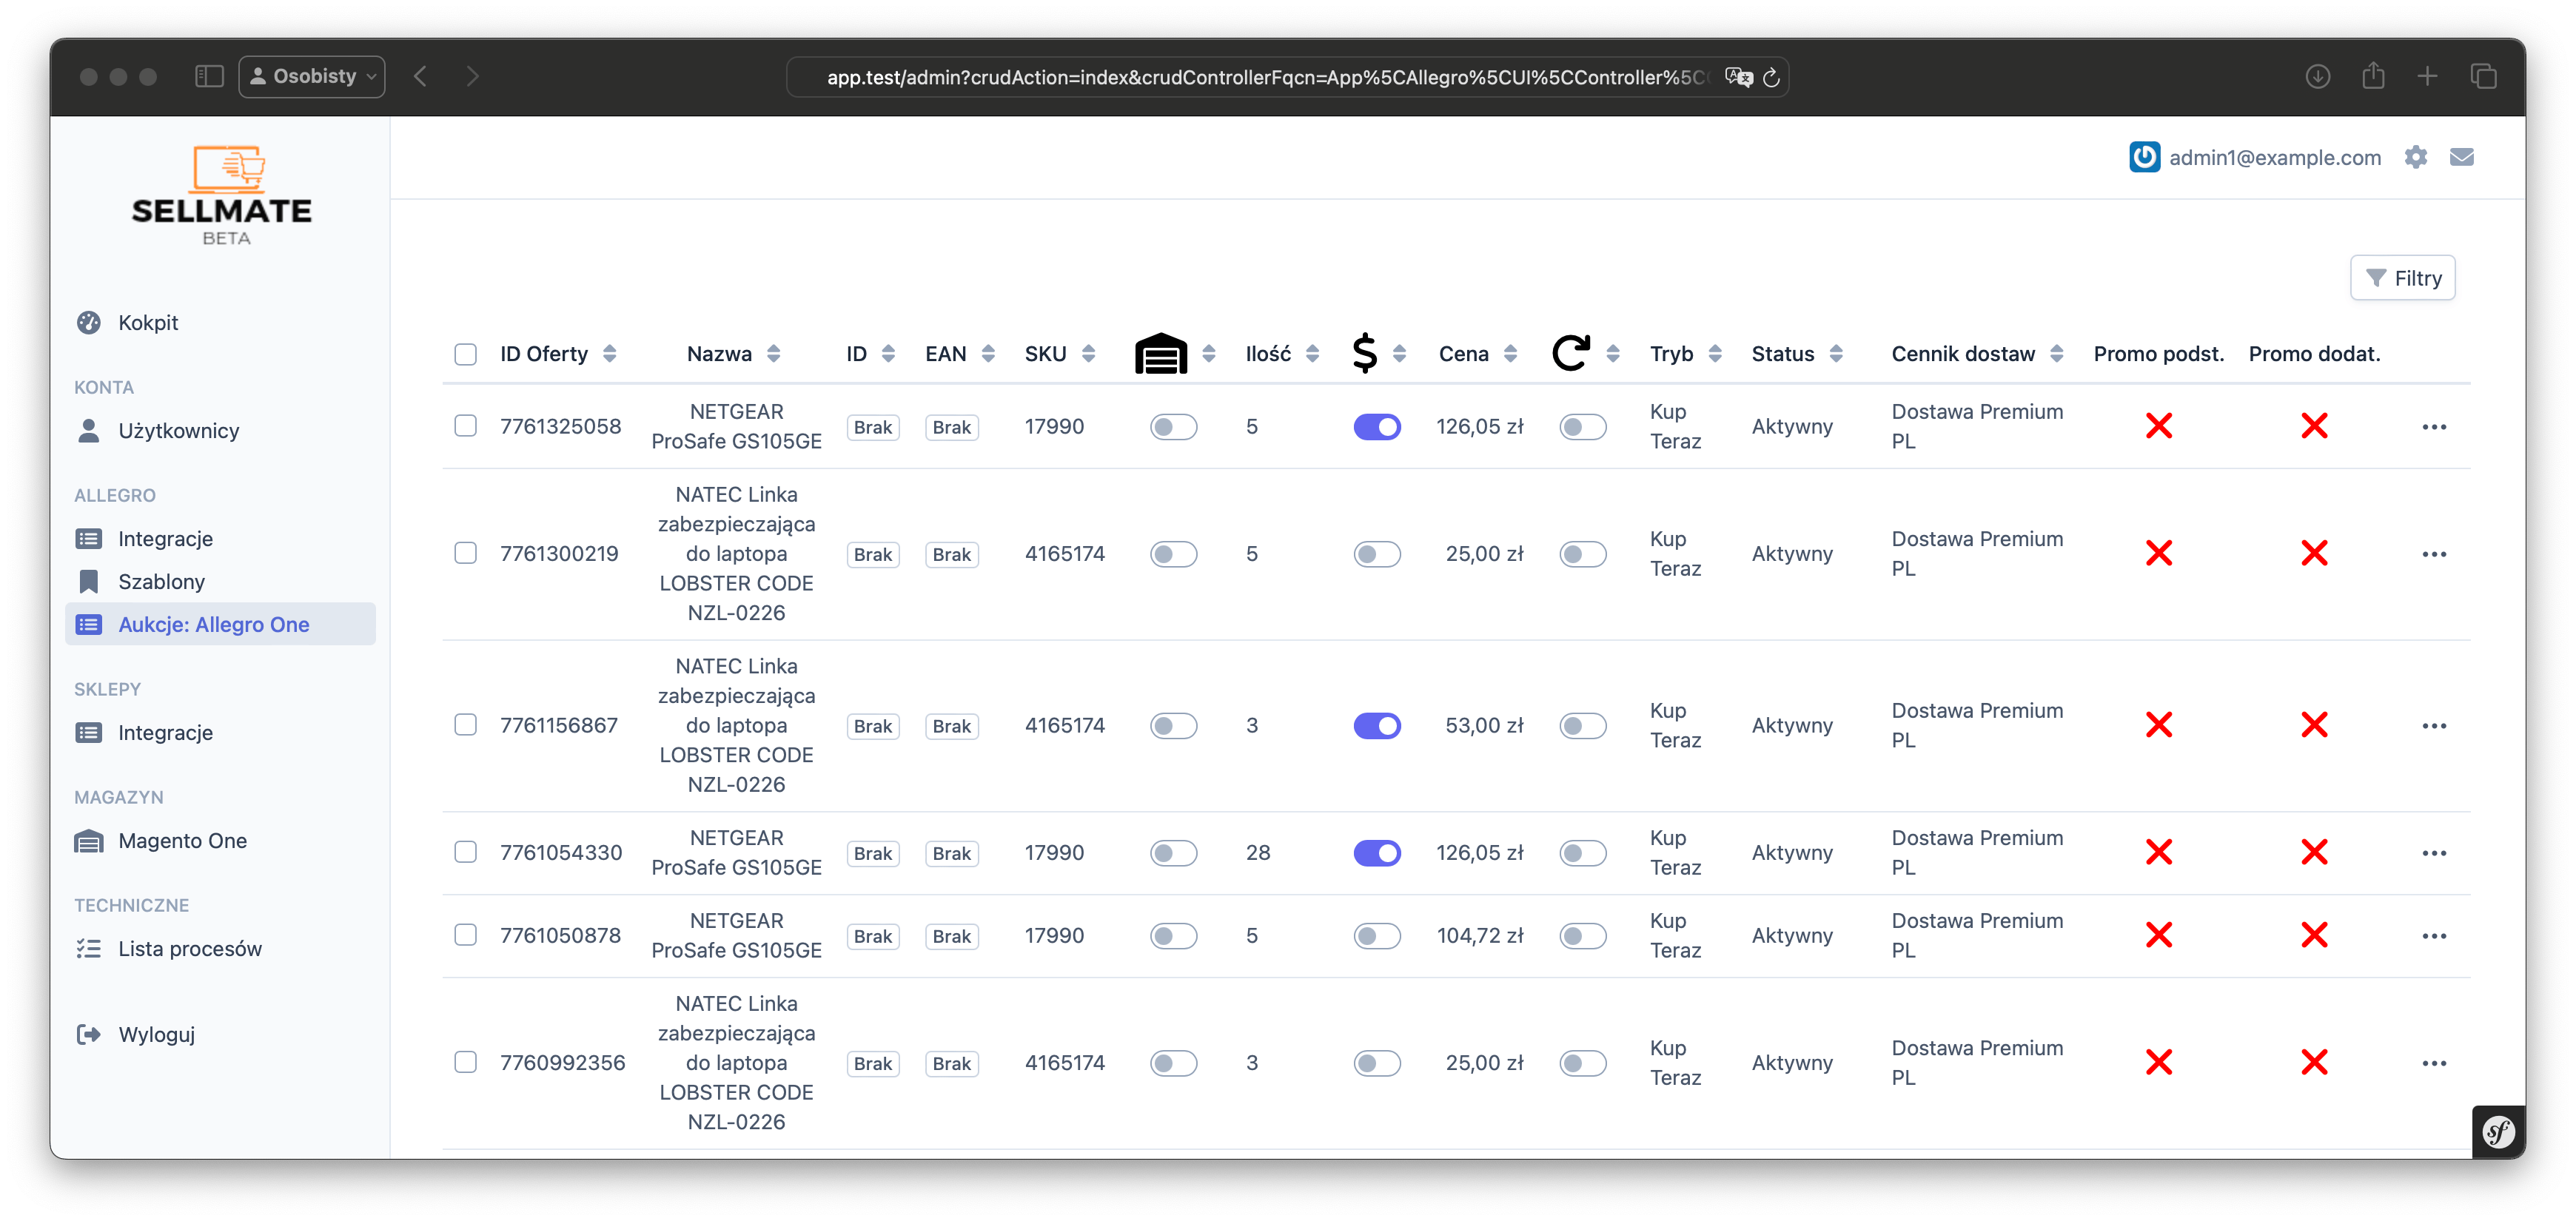The image size is (2576, 1221).
Task: Click quantity 28 for offer 7761054330
Action: coord(1258,853)
